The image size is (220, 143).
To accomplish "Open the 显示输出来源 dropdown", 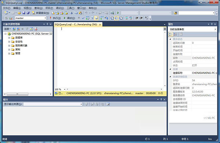I will click(x=53, y=104).
